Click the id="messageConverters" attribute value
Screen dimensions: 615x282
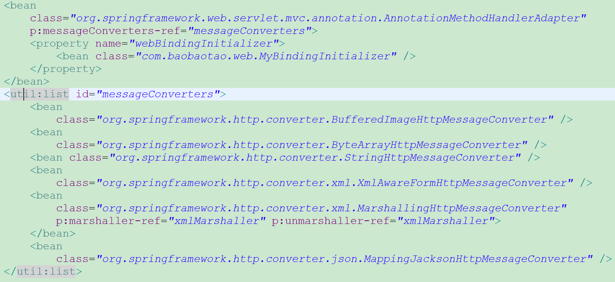tap(158, 94)
